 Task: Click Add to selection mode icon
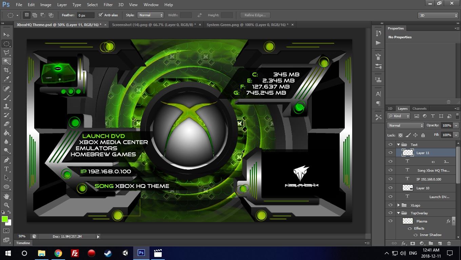click(35, 15)
